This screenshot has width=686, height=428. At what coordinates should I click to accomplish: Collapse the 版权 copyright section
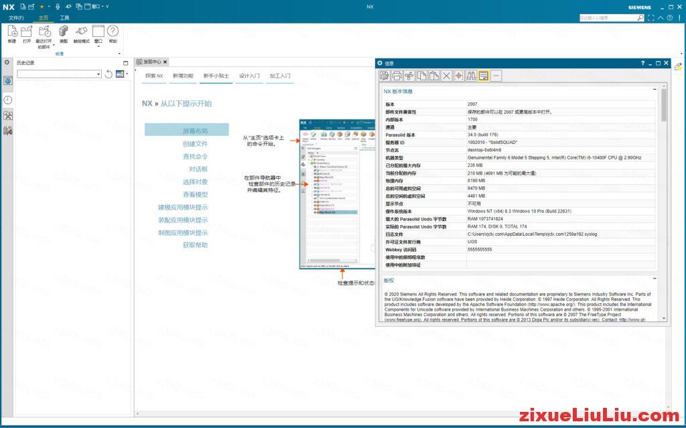click(x=655, y=279)
